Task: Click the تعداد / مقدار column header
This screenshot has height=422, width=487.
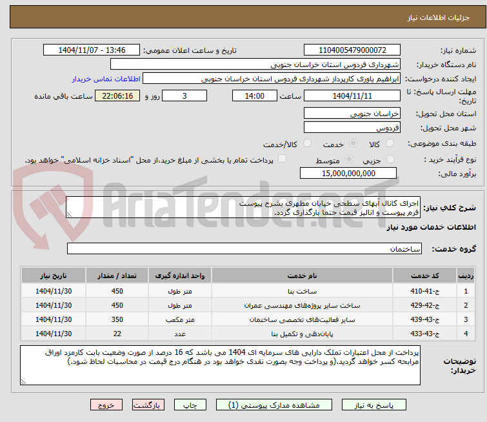Action: 117,276
